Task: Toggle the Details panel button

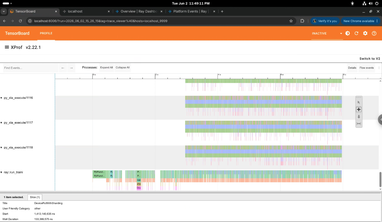Action: pyautogui.click(x=352, y=68)
